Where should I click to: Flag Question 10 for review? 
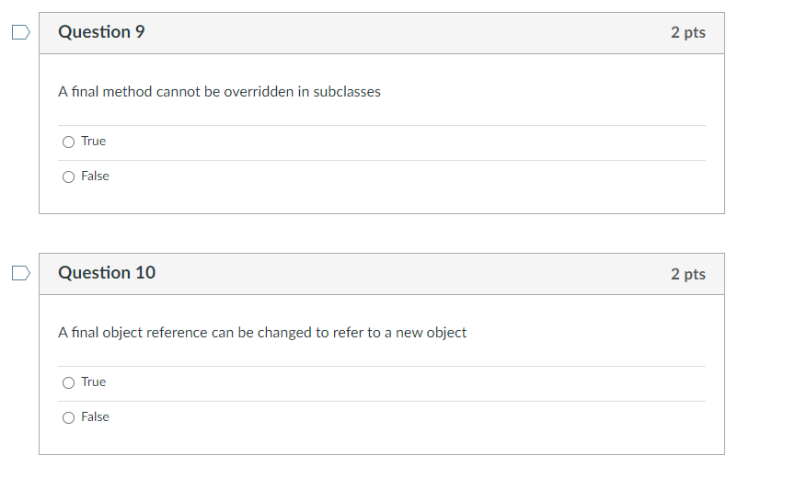coord(20,273)
